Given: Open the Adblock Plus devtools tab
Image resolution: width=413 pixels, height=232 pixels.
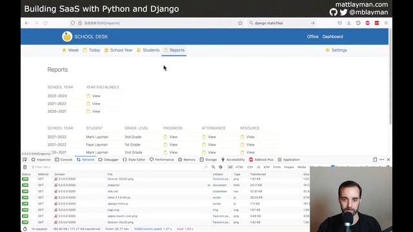Looking at the screenshot, I should point(261,160).
